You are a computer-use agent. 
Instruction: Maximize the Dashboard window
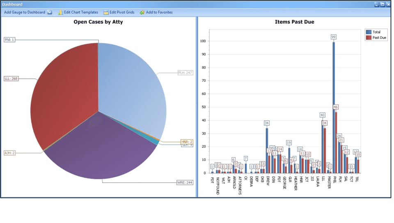[383, 4]
